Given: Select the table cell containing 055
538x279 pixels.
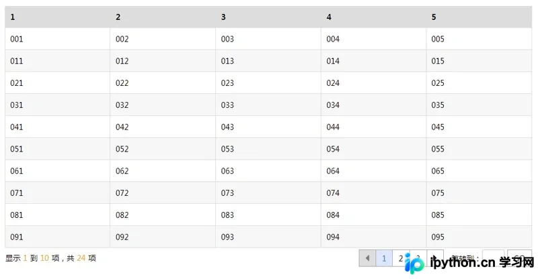Looking at the screenshot, I should pos(479,149).
